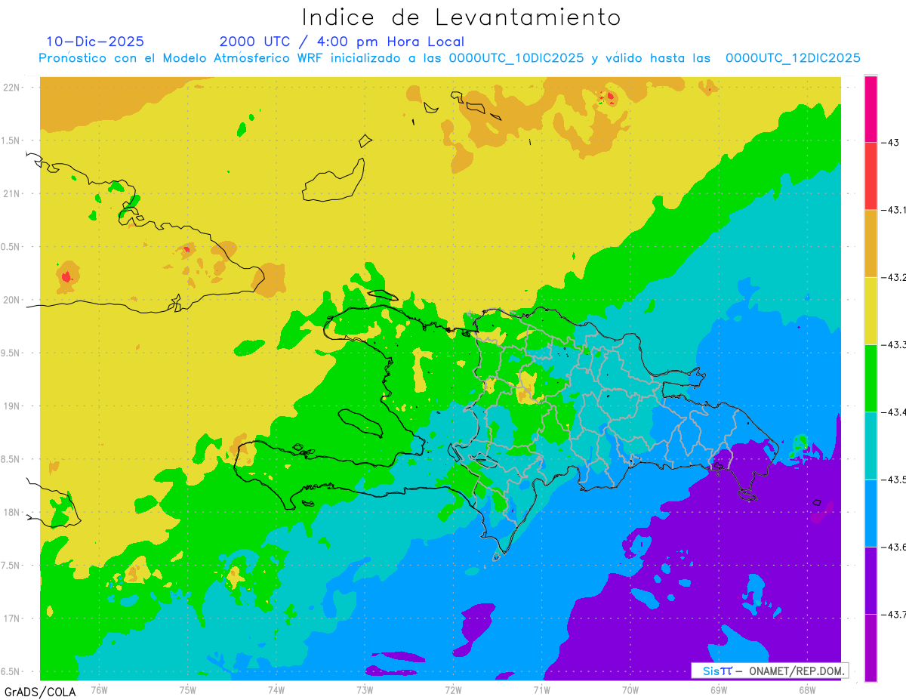Click the magenta swatch atop the legend
This screenshot has width=906, height=700.
[x=871, y=109]
